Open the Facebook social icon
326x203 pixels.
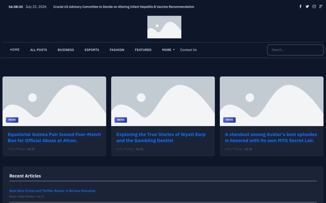301,6
